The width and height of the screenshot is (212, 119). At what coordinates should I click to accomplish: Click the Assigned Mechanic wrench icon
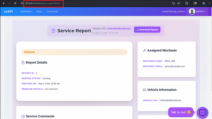coord(144,51)
